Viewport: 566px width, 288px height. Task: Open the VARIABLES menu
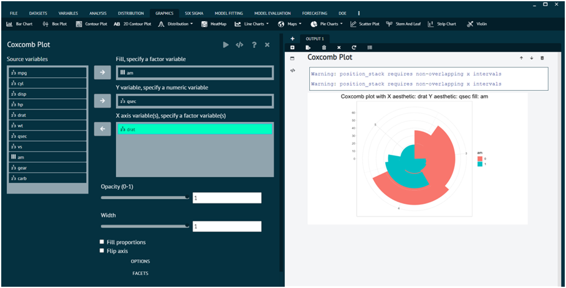68,13
